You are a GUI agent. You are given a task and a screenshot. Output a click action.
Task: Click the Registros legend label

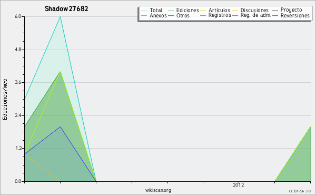coord(220,15)
